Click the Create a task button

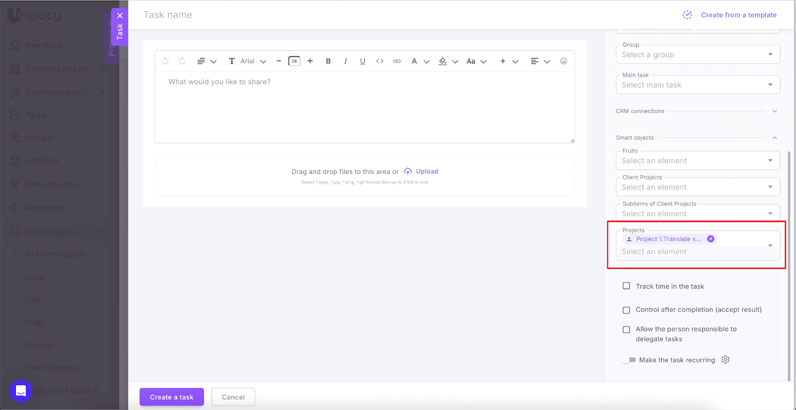coord(172,397)
